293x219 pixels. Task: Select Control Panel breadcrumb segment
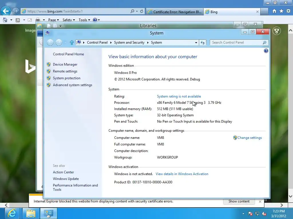97,43
